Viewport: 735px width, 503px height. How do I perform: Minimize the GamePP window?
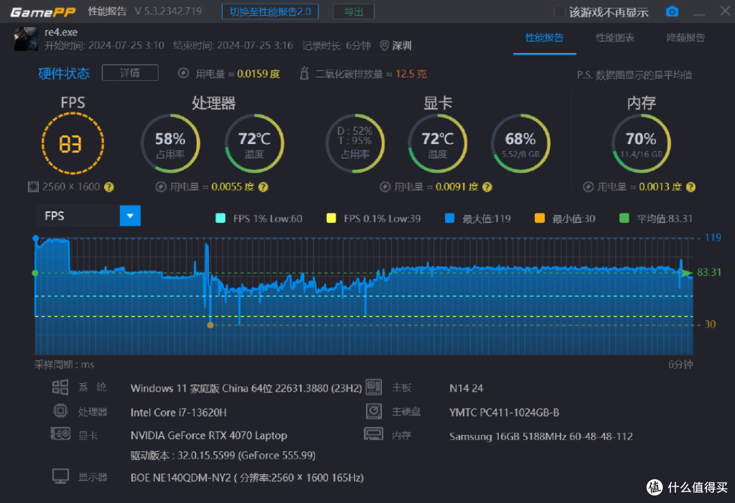click(x=699, y=13)
